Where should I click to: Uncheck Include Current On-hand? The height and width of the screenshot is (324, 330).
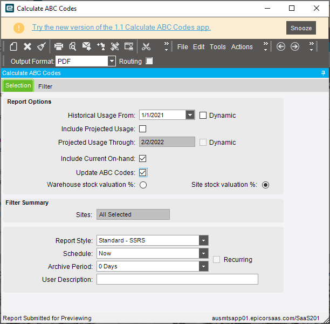[143, 159]
